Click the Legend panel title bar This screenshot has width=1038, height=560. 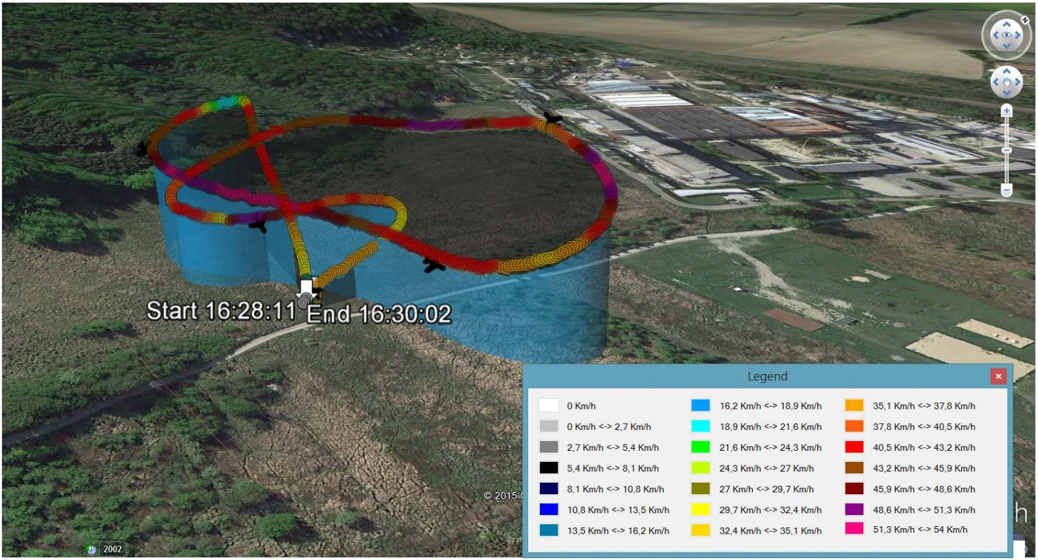click(x=767, y=377)
